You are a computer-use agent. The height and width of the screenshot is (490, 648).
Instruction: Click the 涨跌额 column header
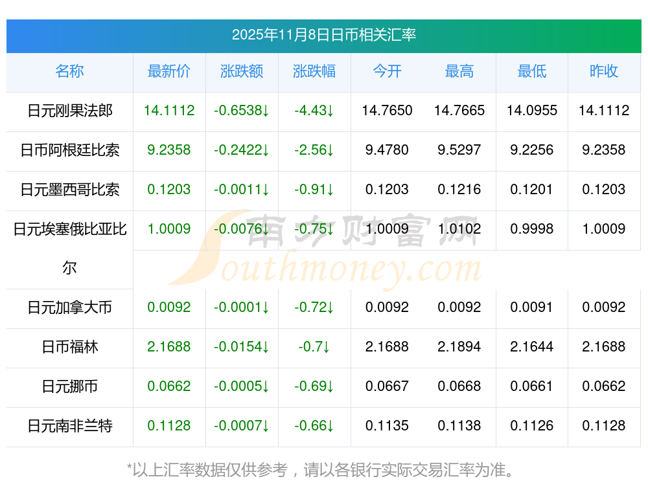pyautogui.click(x=242, y=71)
